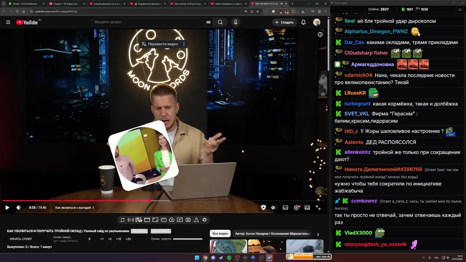
Task: Start voice search with the microphone icon
Action: pyautogui.click(x=236, y=22)
